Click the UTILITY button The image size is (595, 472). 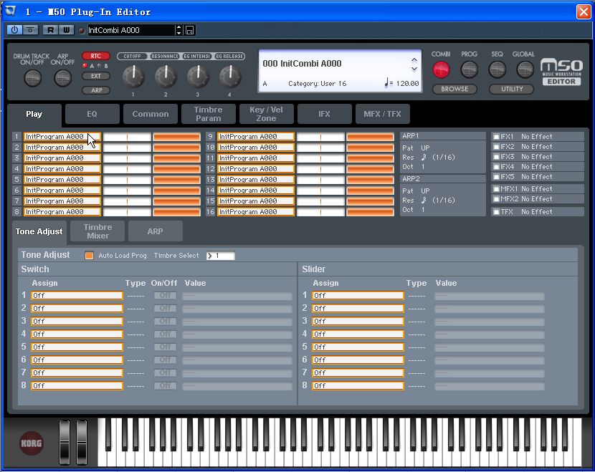tap(512, 89)
